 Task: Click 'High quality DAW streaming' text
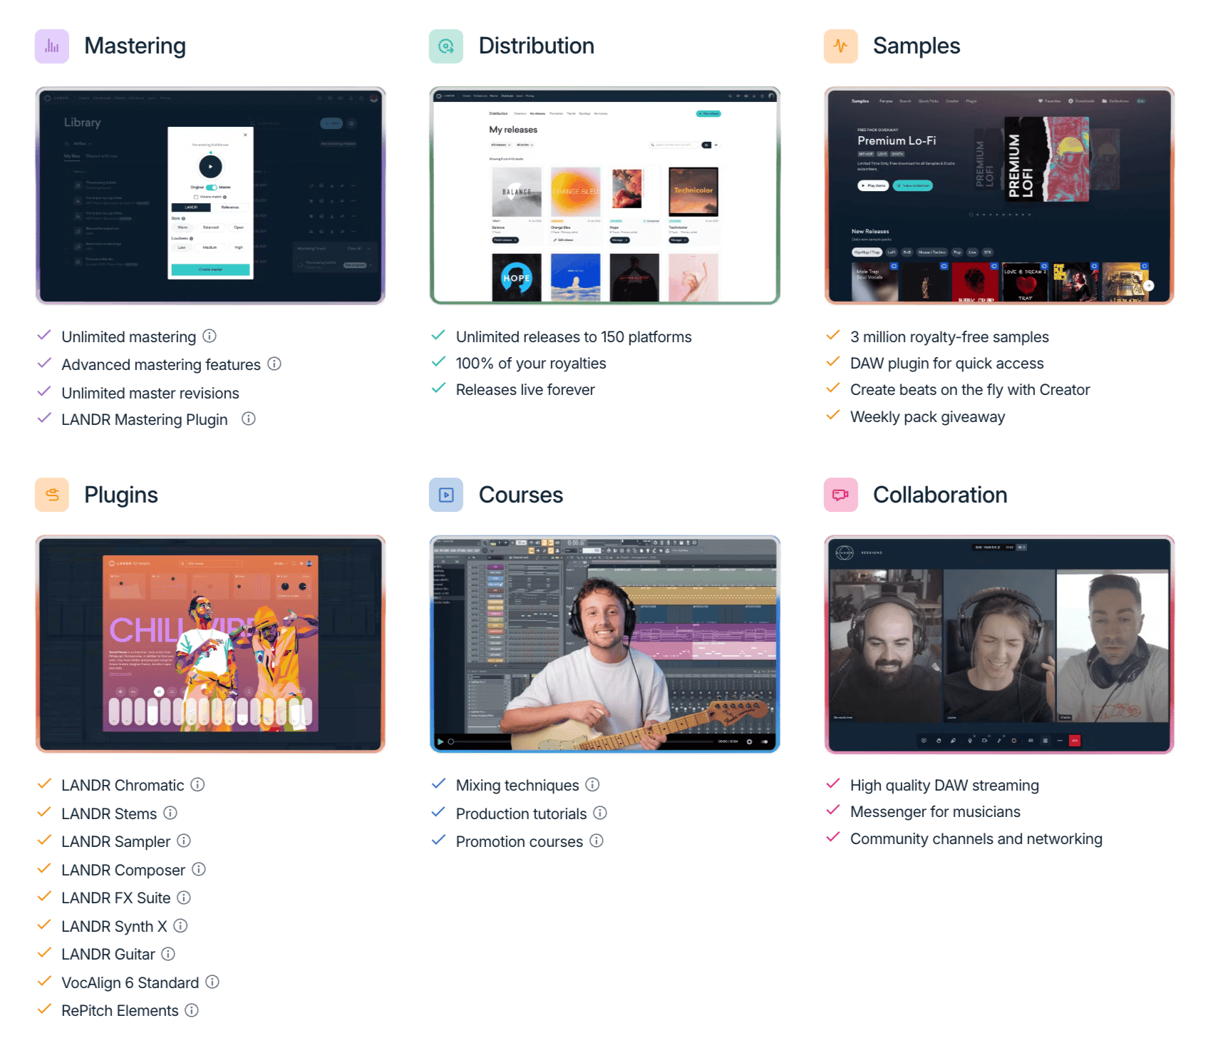944,785
